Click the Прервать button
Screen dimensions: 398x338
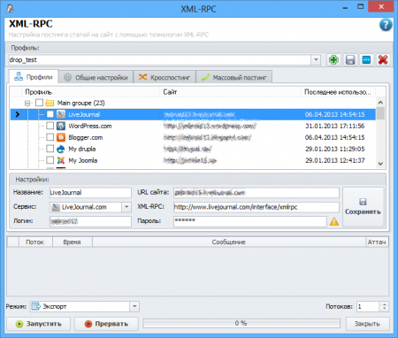click(106, 324)
